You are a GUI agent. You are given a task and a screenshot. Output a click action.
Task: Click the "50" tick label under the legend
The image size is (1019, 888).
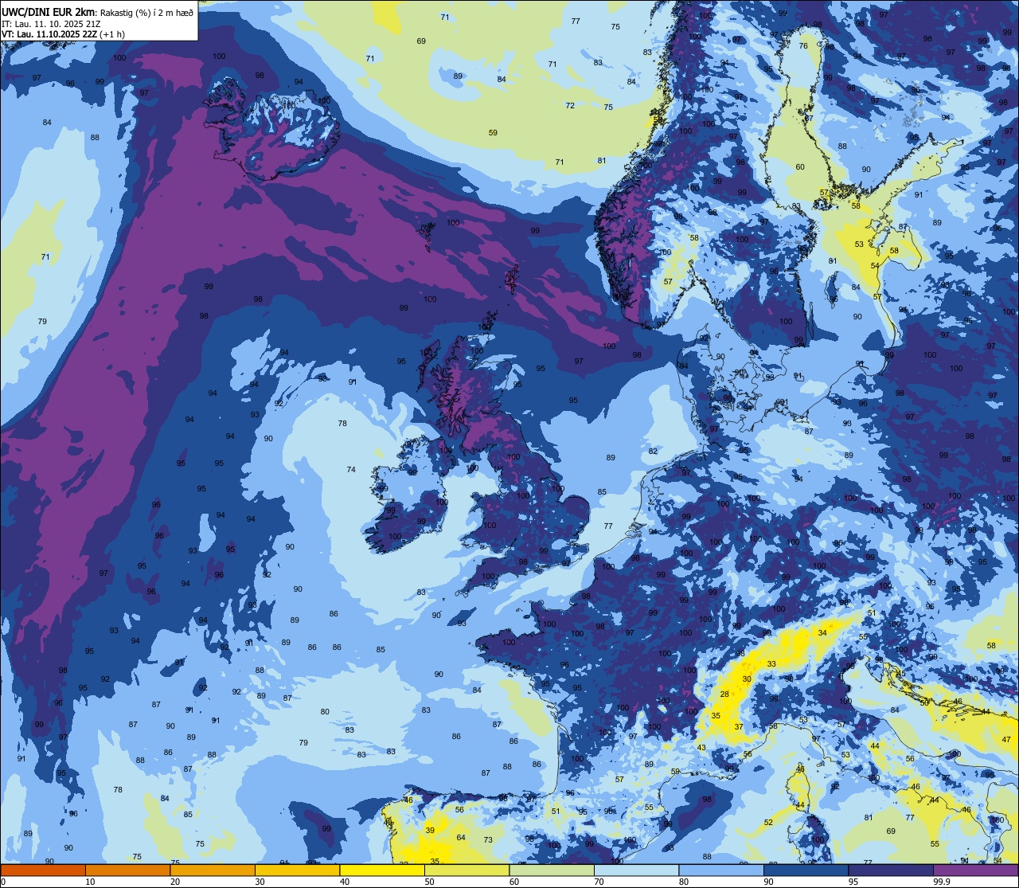point(429,882)
